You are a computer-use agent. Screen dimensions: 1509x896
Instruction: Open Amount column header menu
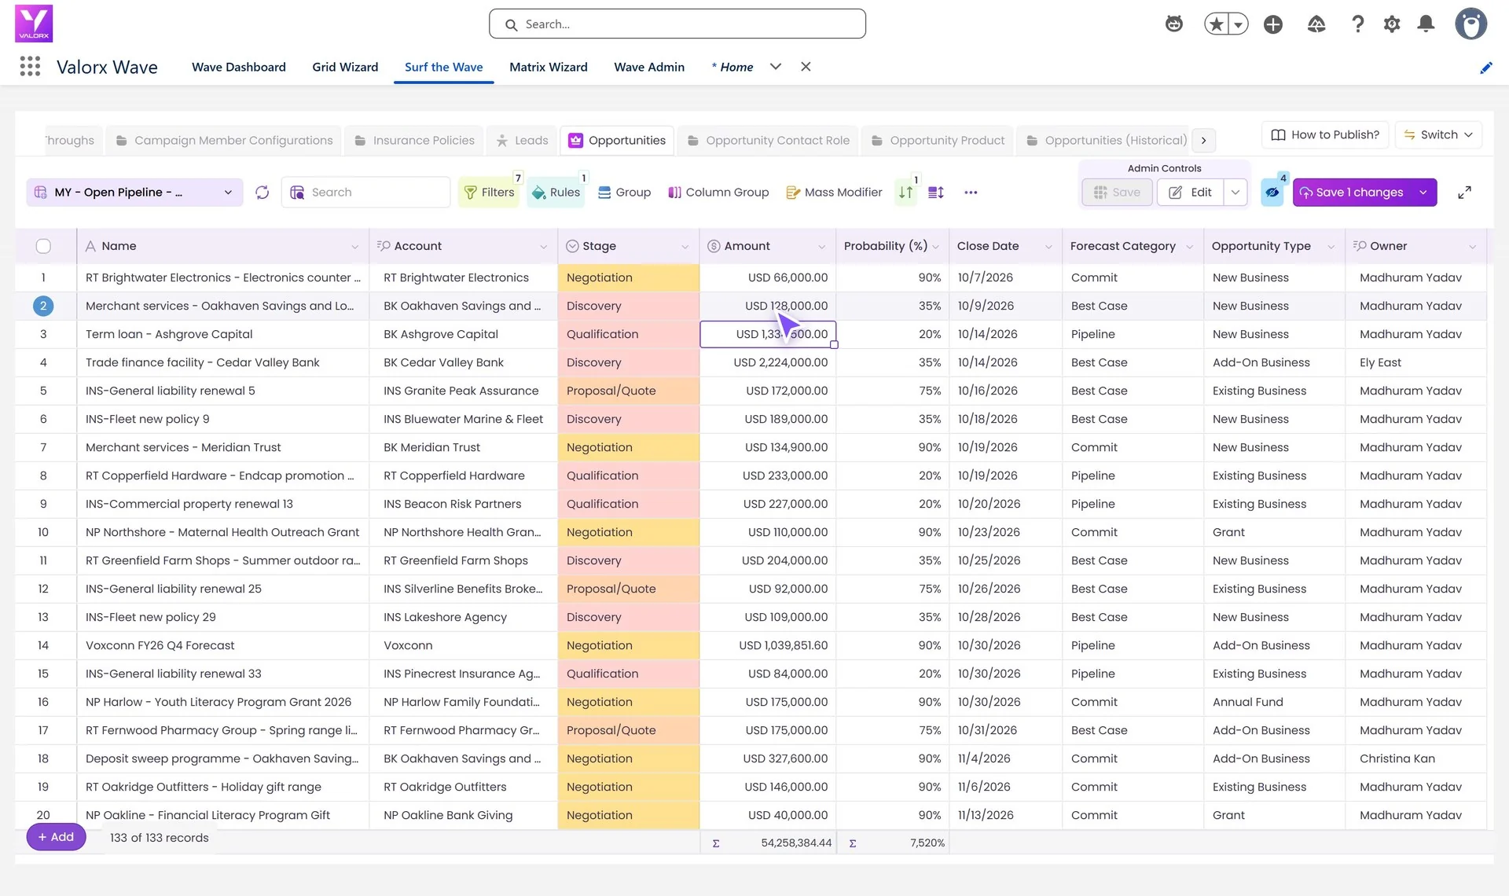[x=821, y=247]
